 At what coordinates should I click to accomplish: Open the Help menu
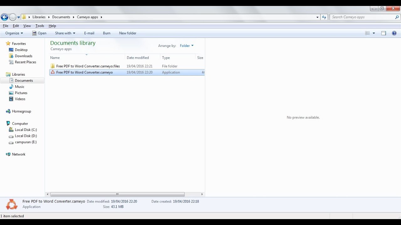[52, 26]
